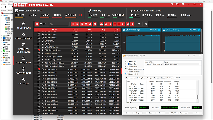The image size is (213, 120).
Task: Toggle motherboard sensor filter icon
Action: (82, 24)
